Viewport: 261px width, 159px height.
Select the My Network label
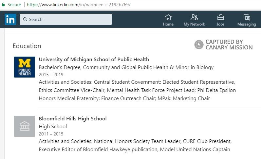point(194,24)
